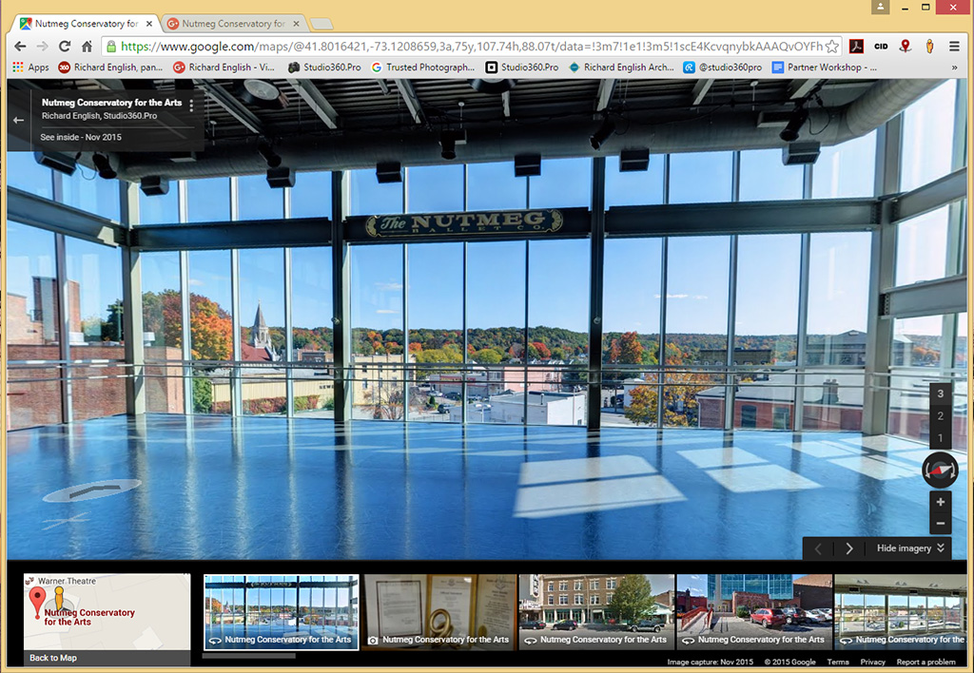Show previous imagery thumbnails
The height and width of the screenshot is (673, 974).
point(818,548)
